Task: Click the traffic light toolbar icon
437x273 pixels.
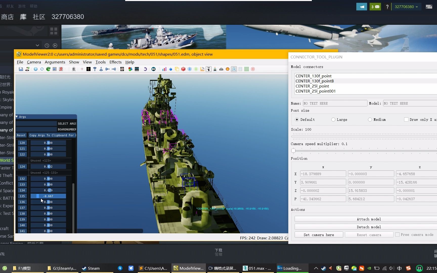Action: tap(130, 69)
